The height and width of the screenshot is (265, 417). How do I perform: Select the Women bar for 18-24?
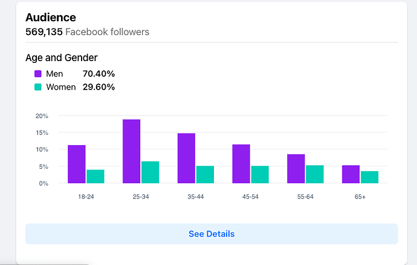coord(95,176)
